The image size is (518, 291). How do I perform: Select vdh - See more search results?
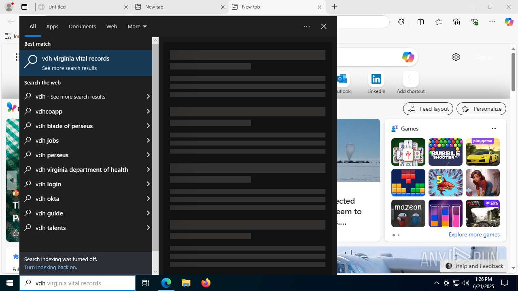pos(86,97)
